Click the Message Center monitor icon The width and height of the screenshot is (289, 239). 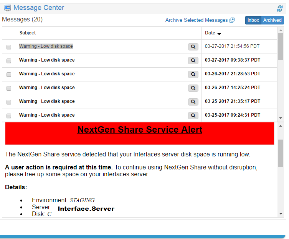(x=8, y=8)
